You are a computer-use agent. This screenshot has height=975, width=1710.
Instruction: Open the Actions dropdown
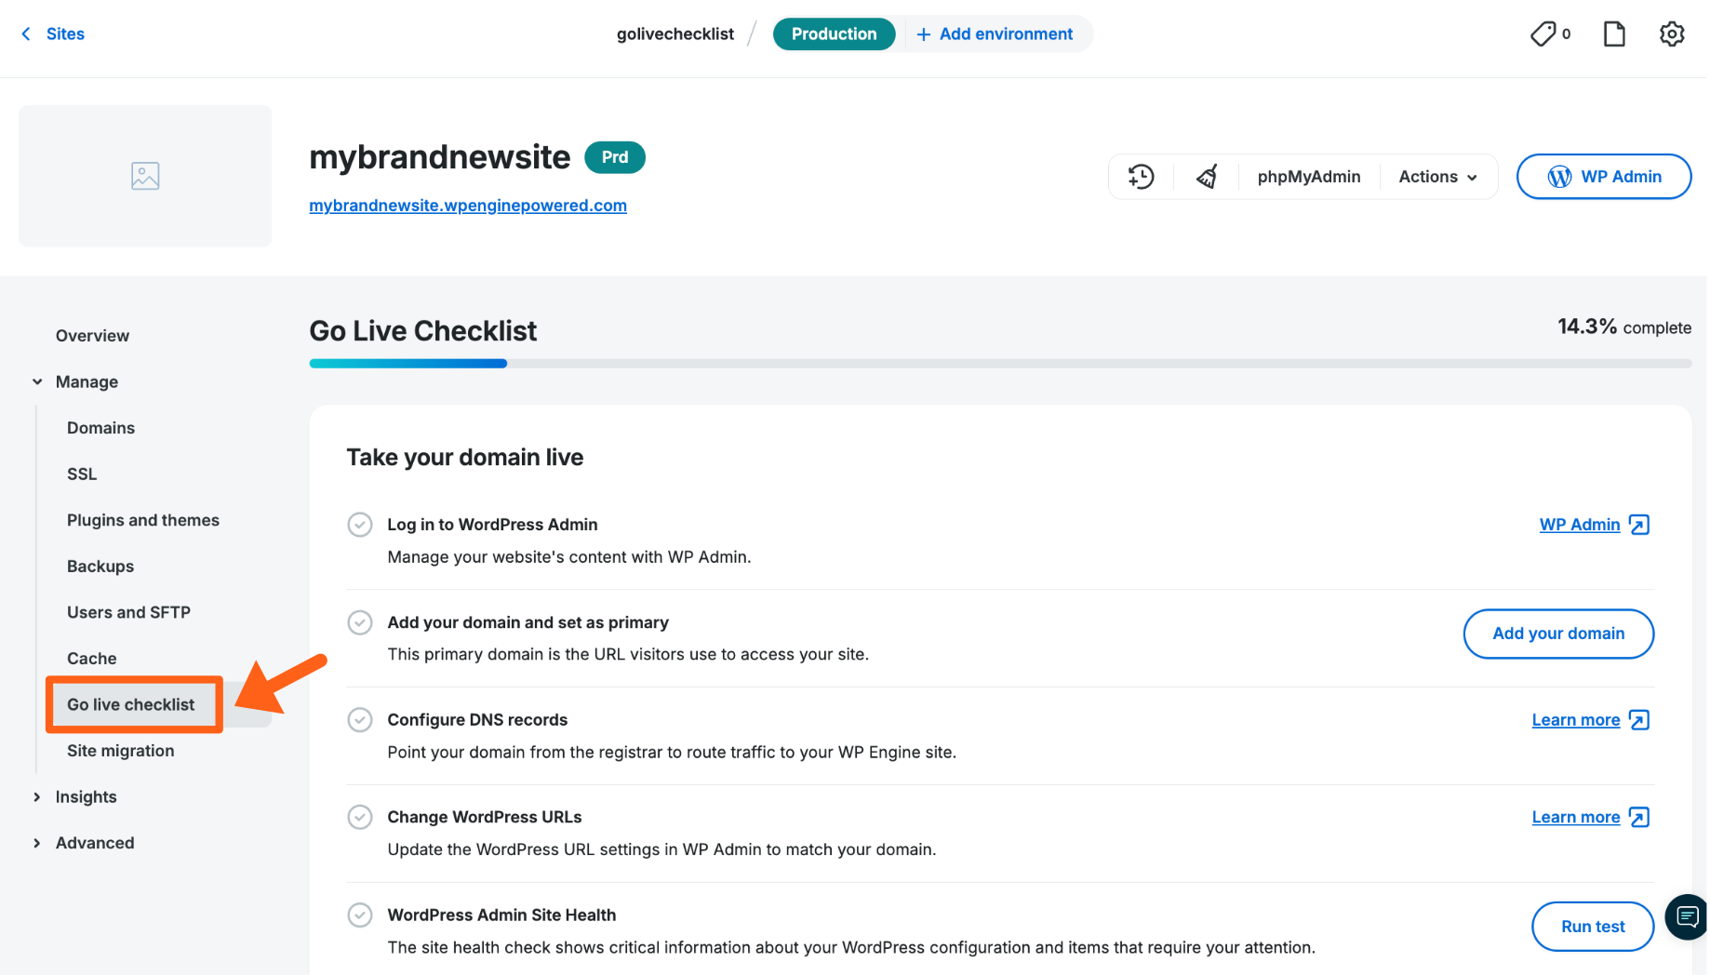(1436, 176)
